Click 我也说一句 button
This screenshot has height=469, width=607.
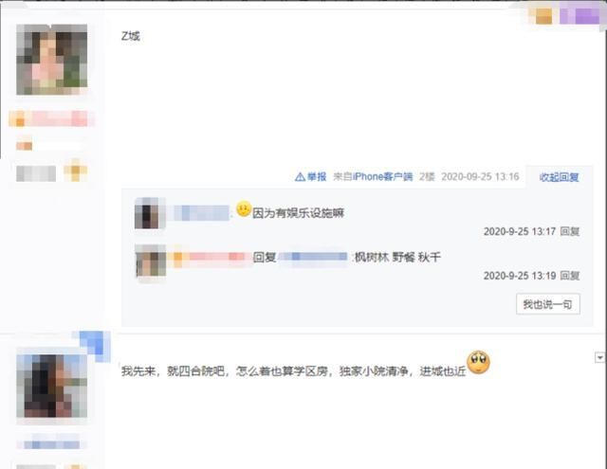pos(548,304)
